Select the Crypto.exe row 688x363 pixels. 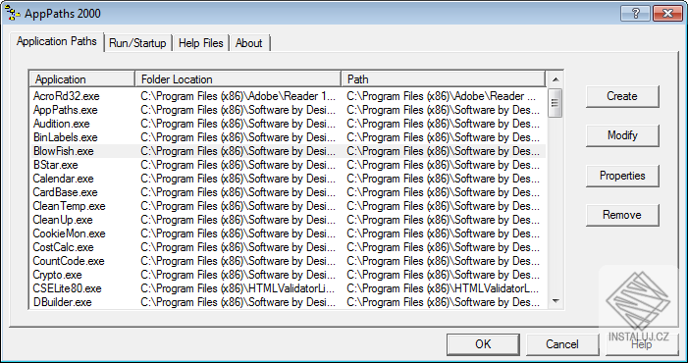pos(288,275)
